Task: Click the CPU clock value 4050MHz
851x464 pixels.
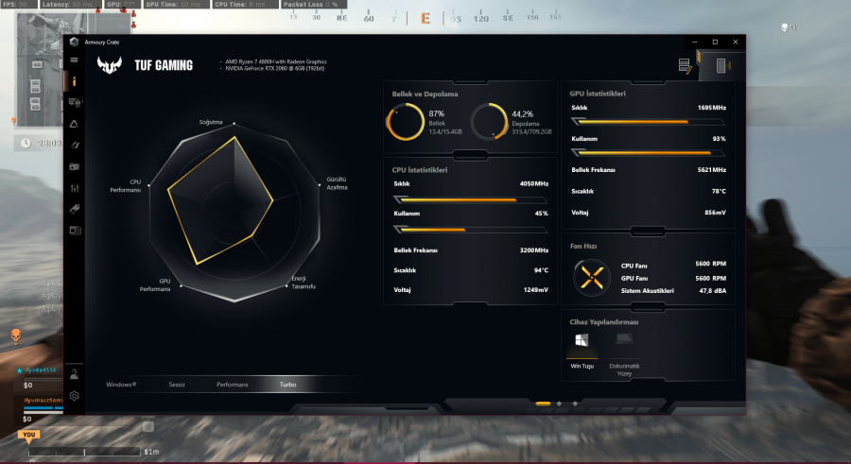Action: [534, 184]
